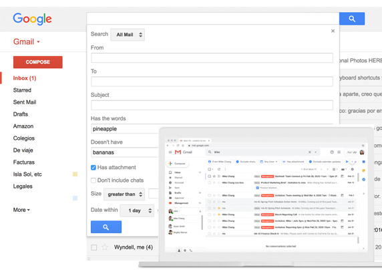Click into the From input field

pyautogui.click(x=212, y=58)
